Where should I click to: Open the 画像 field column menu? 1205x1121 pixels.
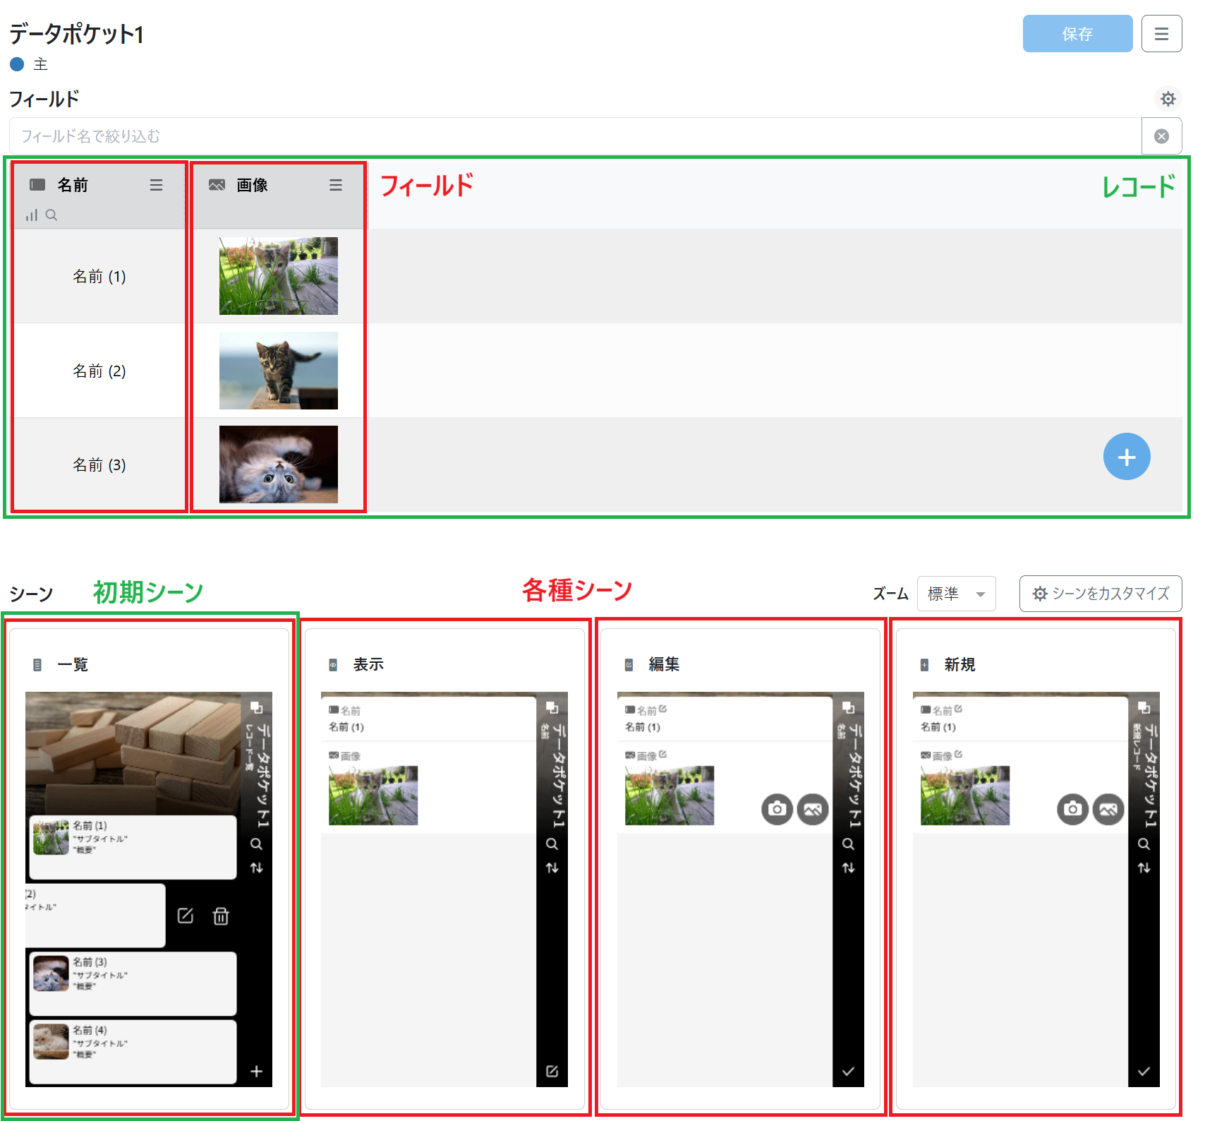coord(336,185)
